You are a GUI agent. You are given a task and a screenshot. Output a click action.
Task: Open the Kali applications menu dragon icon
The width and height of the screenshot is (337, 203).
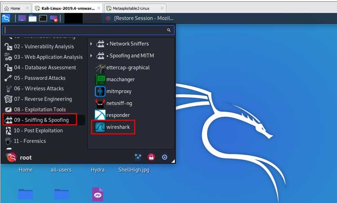(6, 18)
